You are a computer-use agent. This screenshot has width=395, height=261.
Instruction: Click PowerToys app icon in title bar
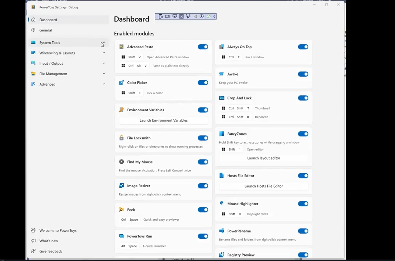click(33, 7)
